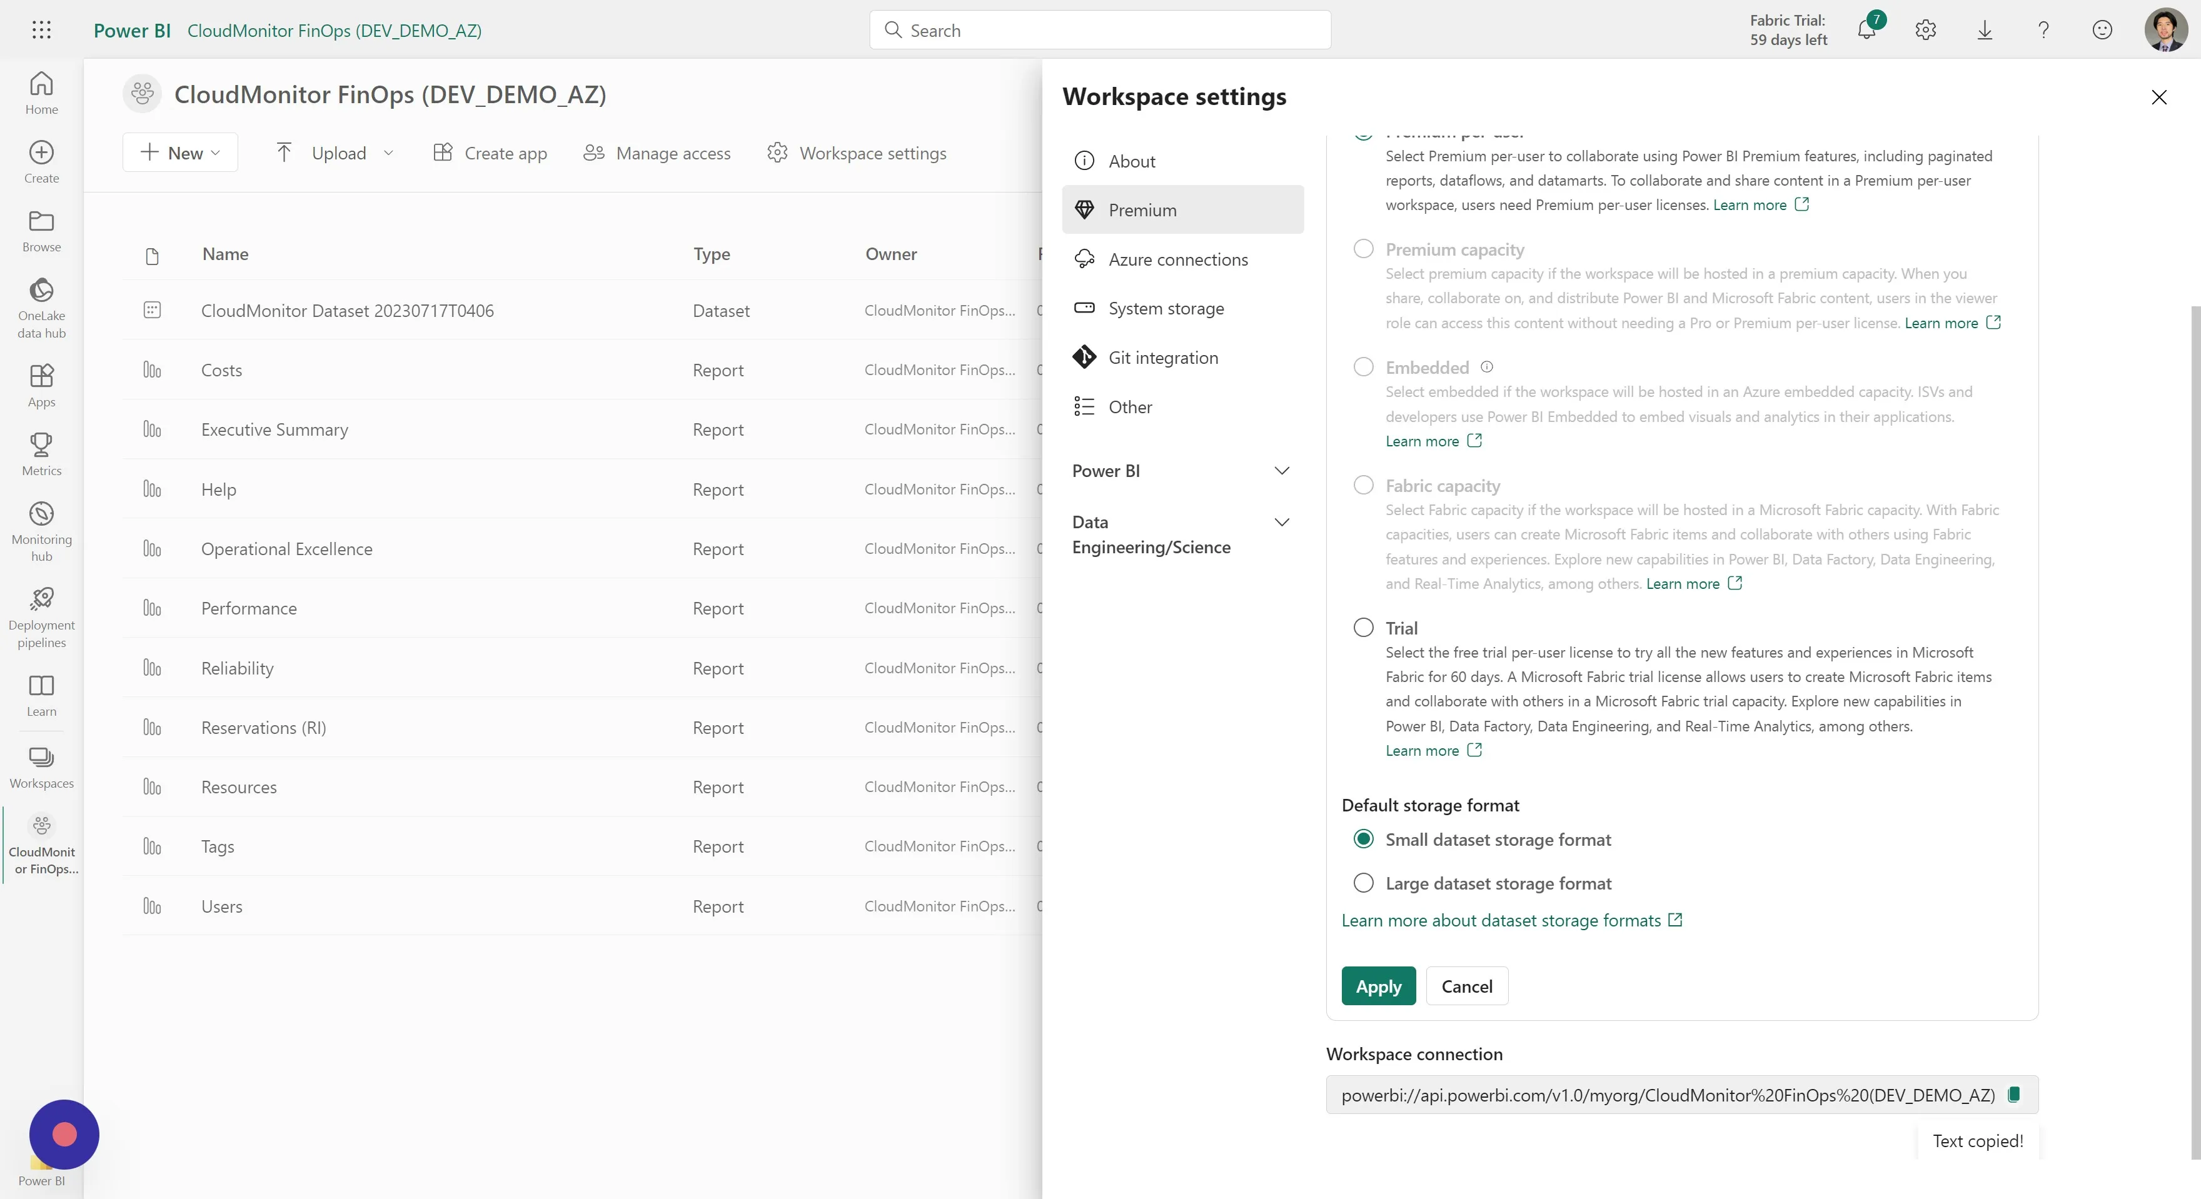Click Apply button
The width and height of the screenshot is (2201, 1199).
(1378, 986)
